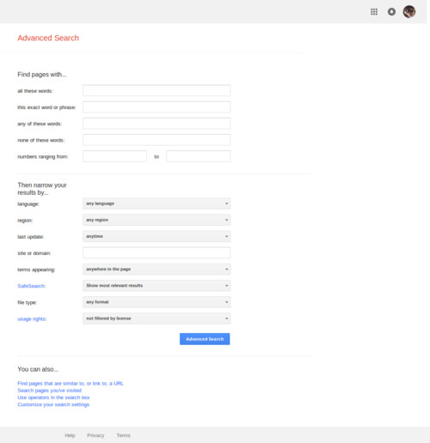Open the Google apps grid icon
The width and height of the screenshot is (430, 443).
tap(374, 12)
